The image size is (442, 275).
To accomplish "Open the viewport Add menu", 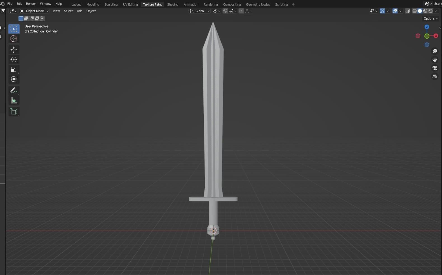I will 79,11.
